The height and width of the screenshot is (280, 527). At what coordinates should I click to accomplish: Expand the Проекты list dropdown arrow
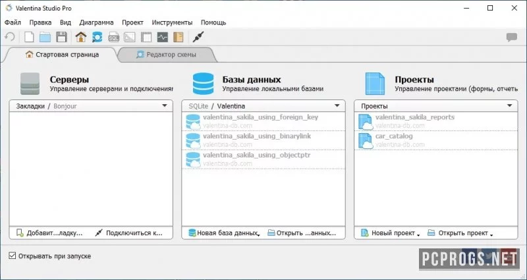click(509, 105)
